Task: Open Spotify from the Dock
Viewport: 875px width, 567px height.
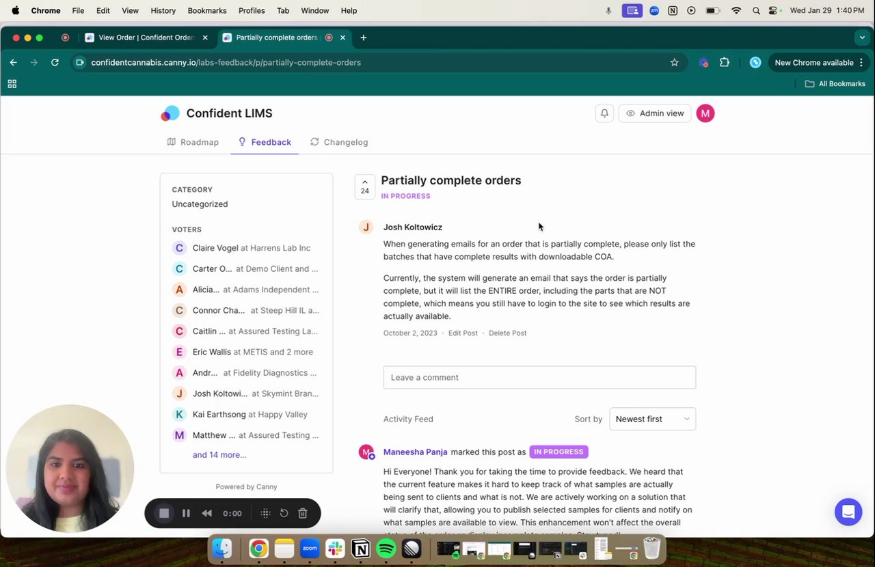Action: tap(386, 549)
